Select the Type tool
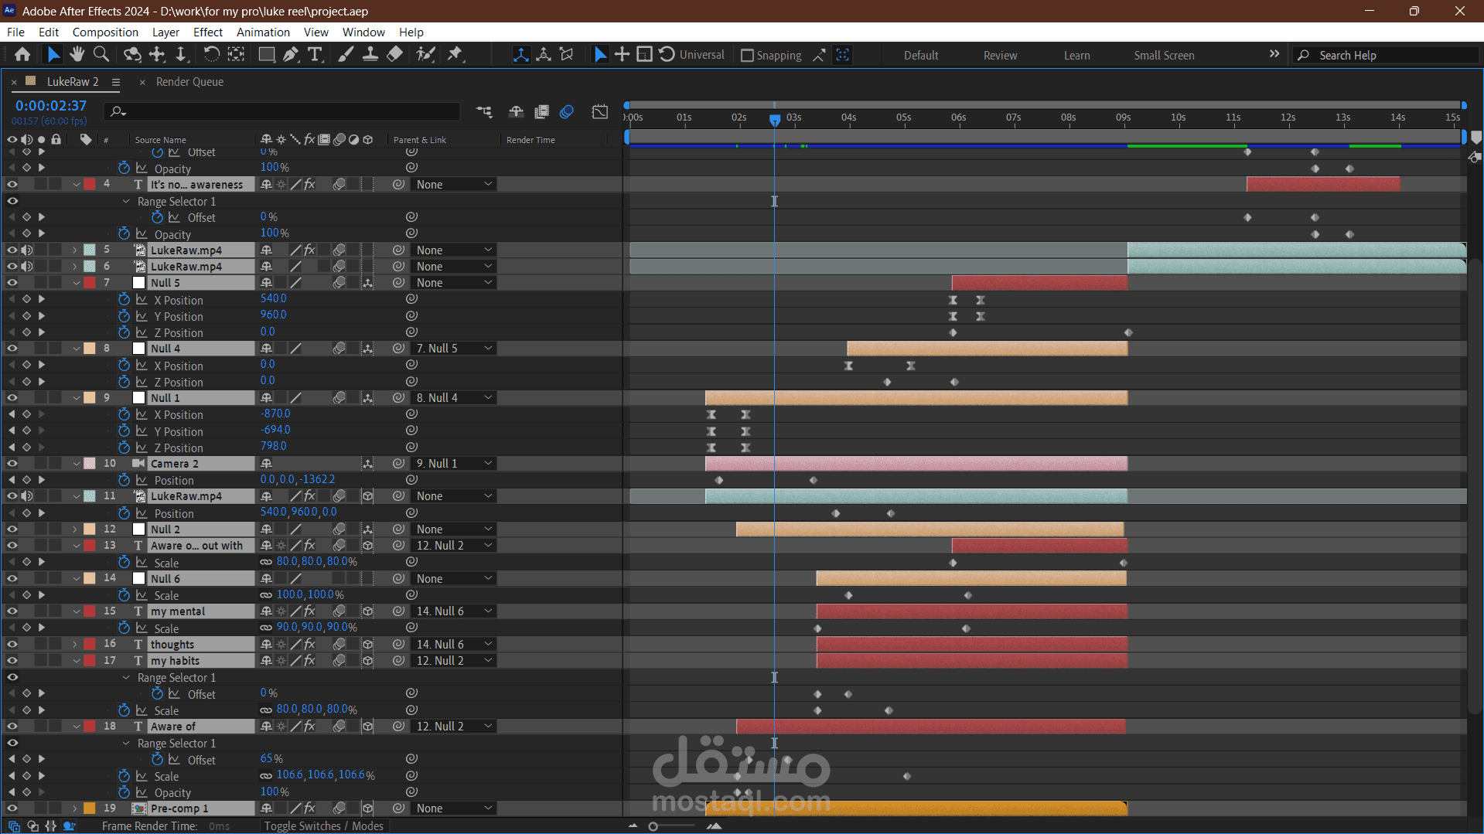This screenshot has width=1484, height=834. 315,54
